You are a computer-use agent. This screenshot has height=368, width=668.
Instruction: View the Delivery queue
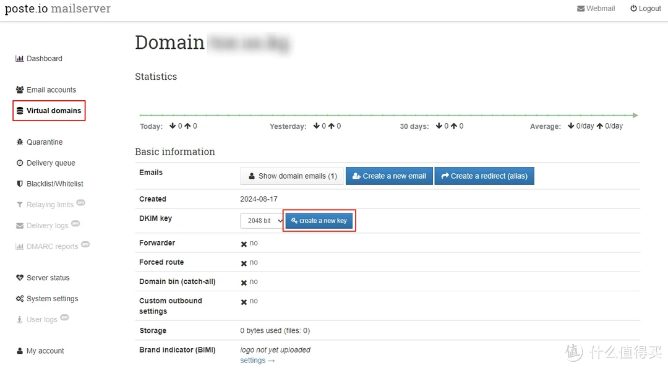pos(49,163)
